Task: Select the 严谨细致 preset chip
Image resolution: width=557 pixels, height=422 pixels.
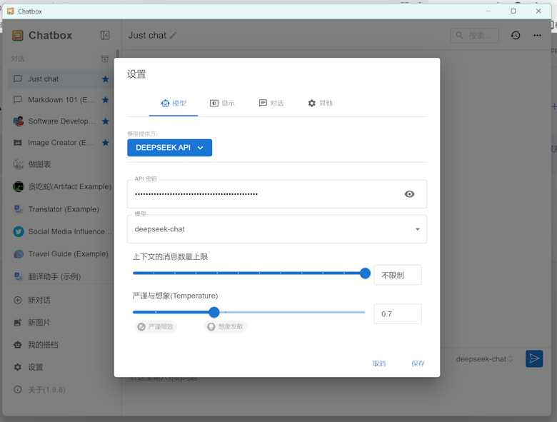Action: pos(156,326)
